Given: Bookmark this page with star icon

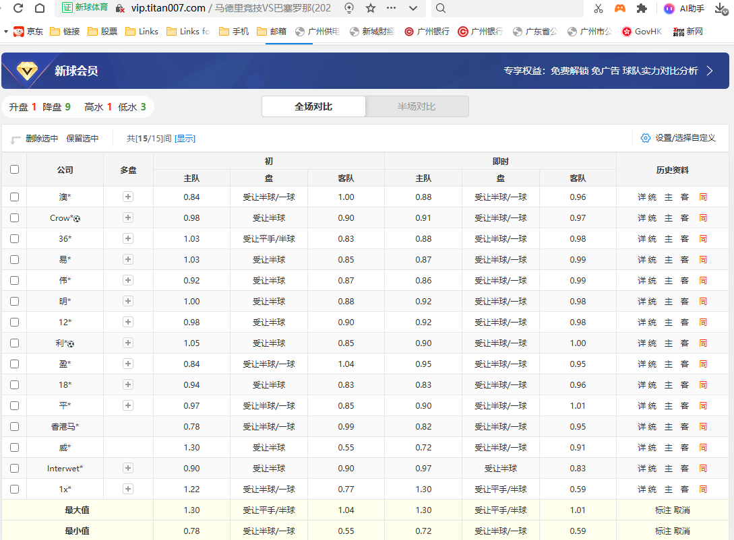Looking at the screenshot, I should [x=371, y=8].
